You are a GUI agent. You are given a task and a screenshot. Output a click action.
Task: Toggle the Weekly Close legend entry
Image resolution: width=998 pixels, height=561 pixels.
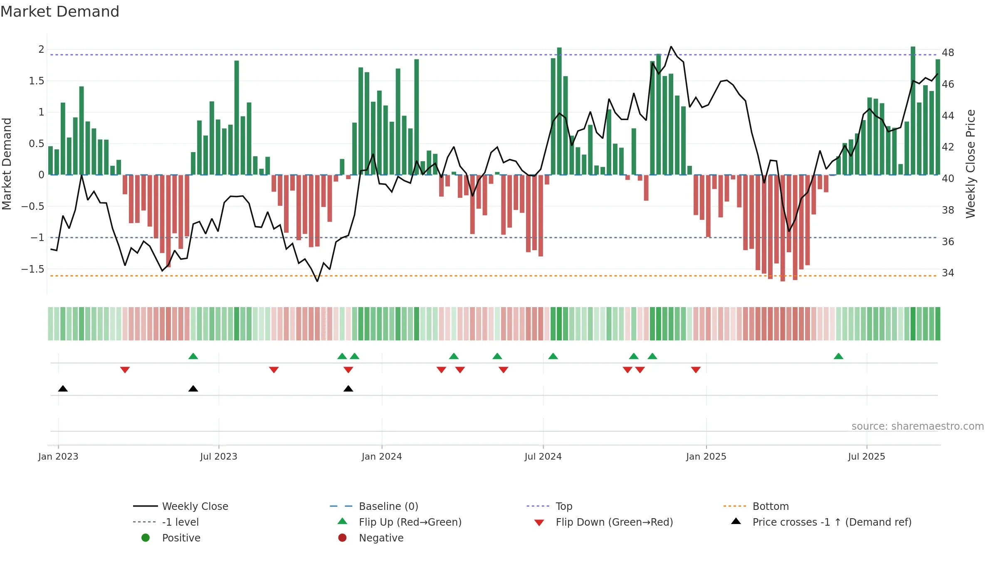coord(181,506)
